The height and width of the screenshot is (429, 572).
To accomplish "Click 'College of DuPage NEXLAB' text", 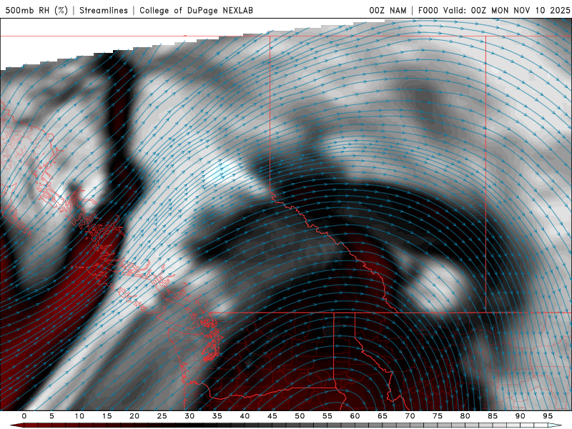I will [196, 11].
